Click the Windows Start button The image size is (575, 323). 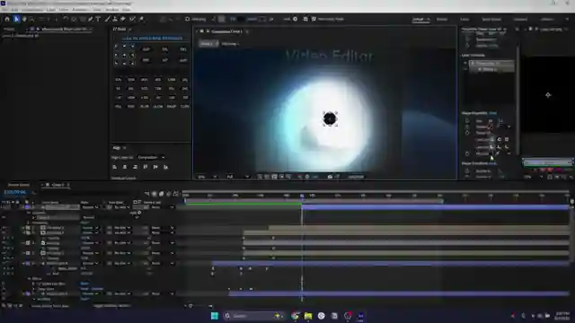(x=215, y=316)
